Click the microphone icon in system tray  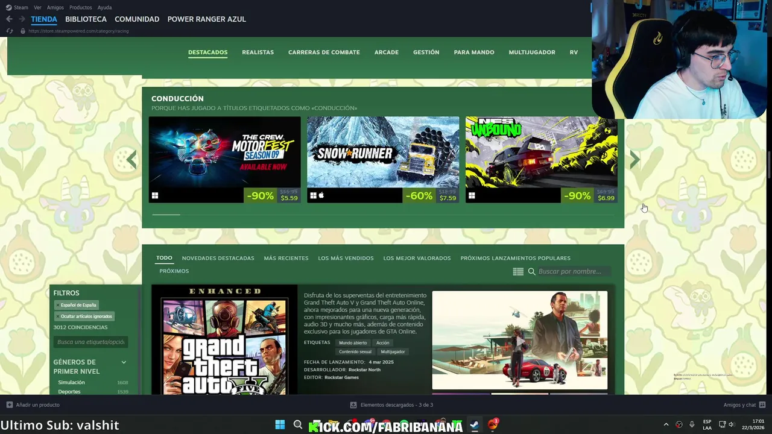[692, 425]
